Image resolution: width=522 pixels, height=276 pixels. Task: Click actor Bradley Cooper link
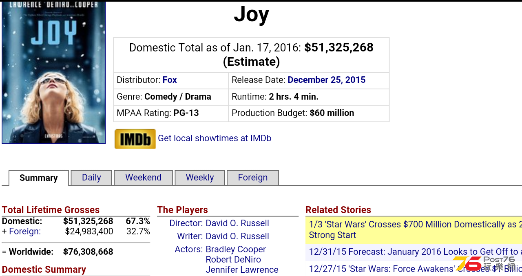click(236, 249)
